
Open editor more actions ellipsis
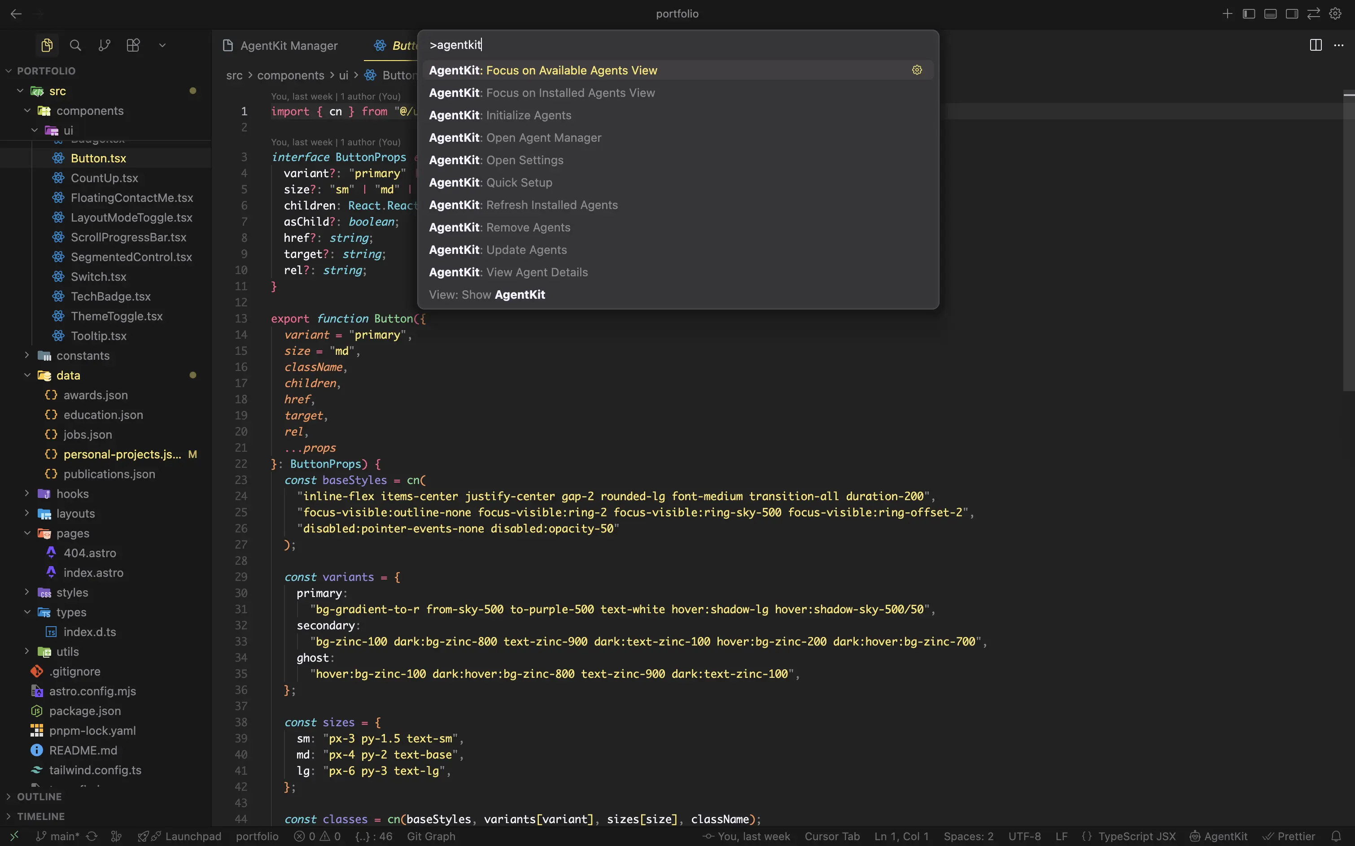pyautogui.click(x=1339, y=45)
